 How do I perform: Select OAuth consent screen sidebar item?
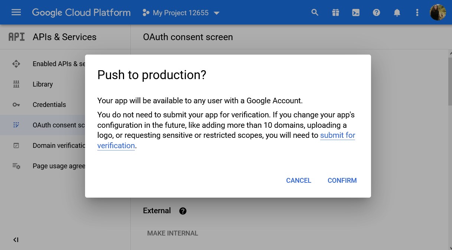[x=42, y=125]
